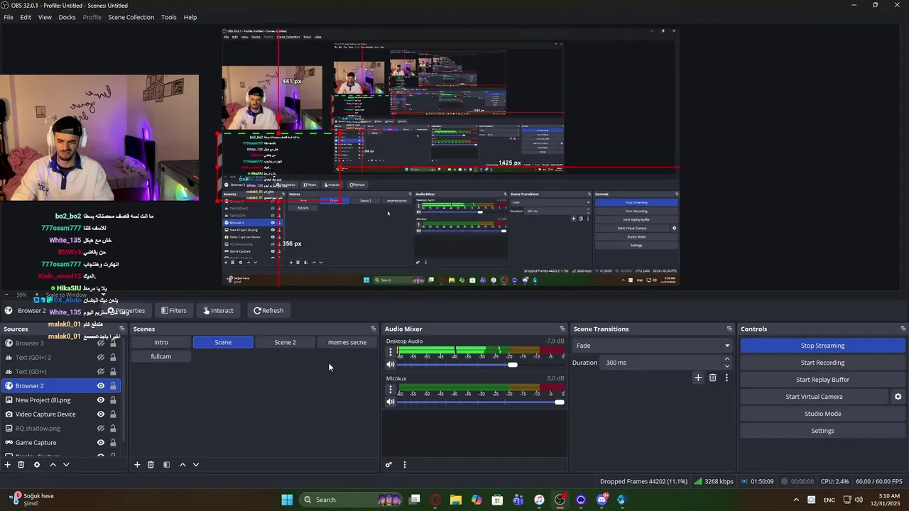909x511 pixels.
Task: Increase transition duration up arrow
Action: point(726,359)
